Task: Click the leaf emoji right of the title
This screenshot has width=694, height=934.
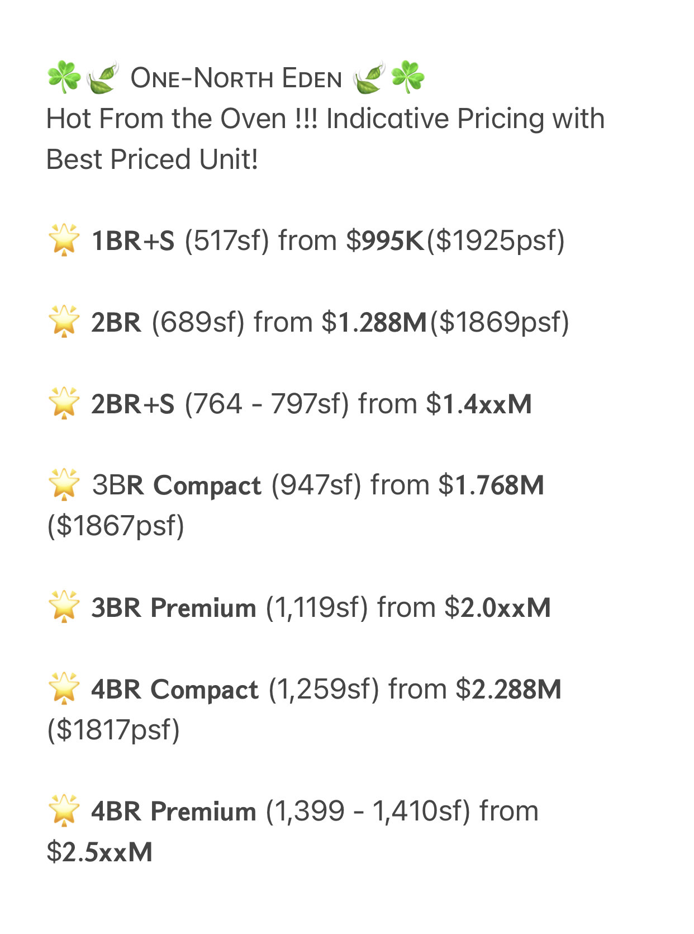Action: [x=369, y=77]
